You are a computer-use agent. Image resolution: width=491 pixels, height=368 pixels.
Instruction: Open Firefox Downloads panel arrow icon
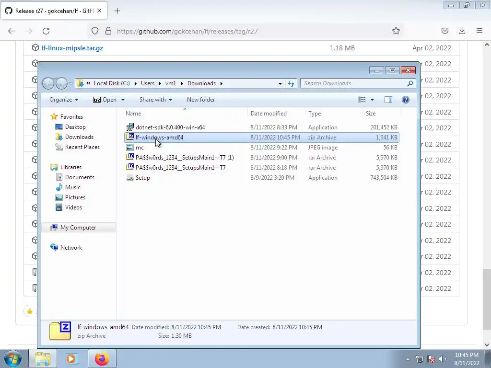coord(462,31)
